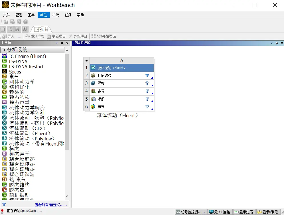
Task: Open the highlighted 单位 menu
Action: [43, 15]
